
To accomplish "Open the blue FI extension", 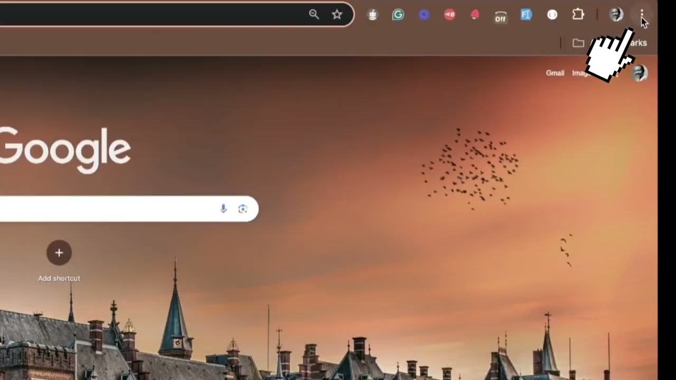I will [x=526, y=15].
